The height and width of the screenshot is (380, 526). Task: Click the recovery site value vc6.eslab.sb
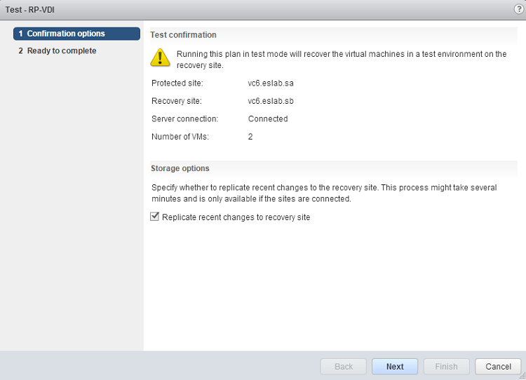[271, 101]
